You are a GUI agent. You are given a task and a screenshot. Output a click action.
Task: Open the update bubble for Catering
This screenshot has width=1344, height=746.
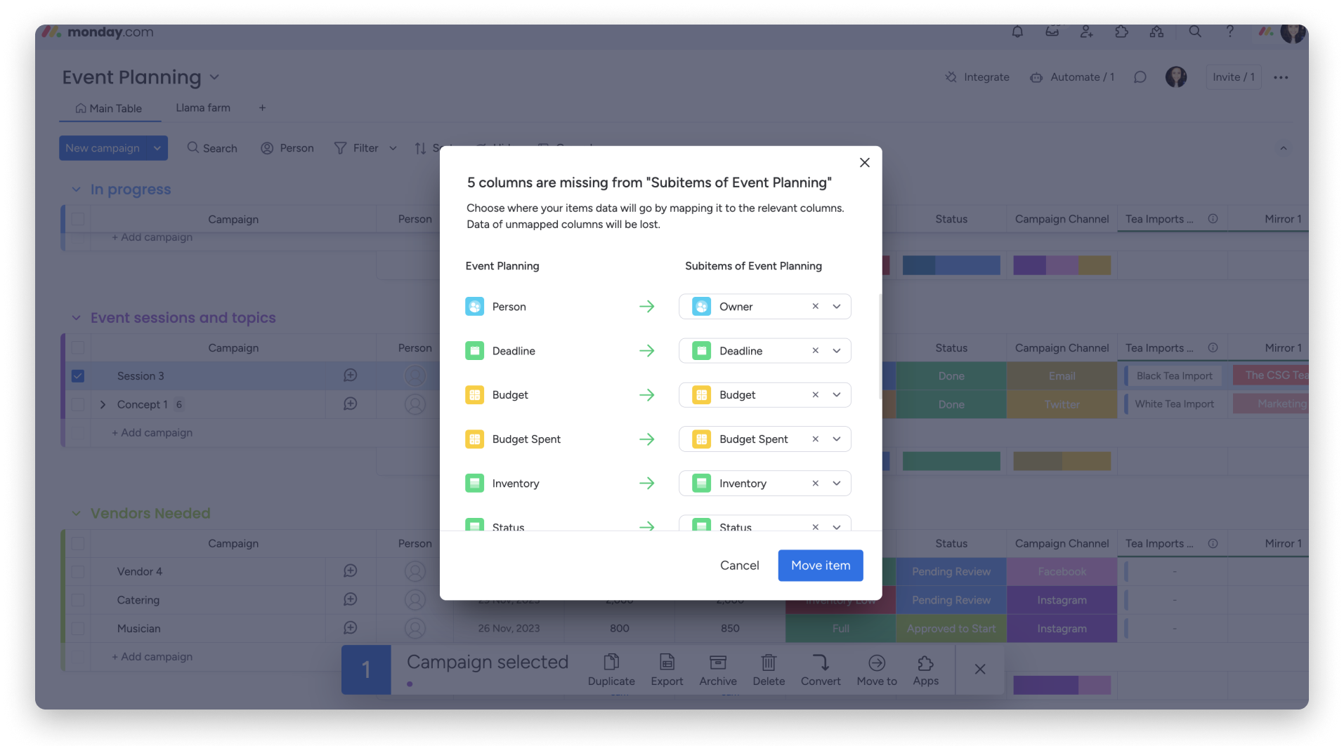tap(351, 599)
